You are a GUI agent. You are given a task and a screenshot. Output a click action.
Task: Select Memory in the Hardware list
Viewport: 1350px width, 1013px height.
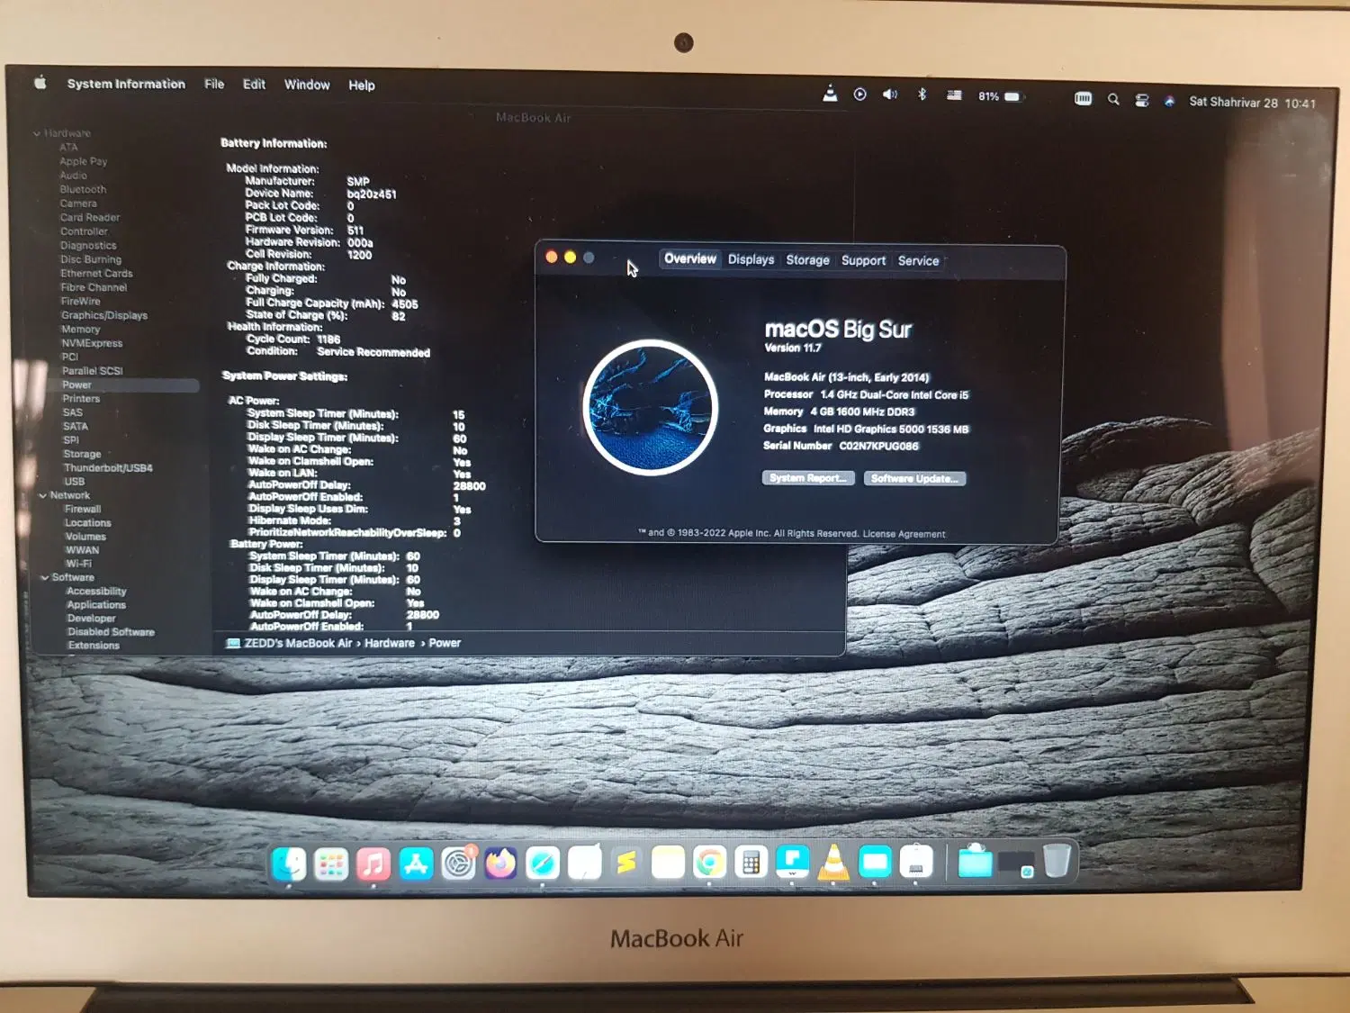pyautogui.click(x=80, y=330)
